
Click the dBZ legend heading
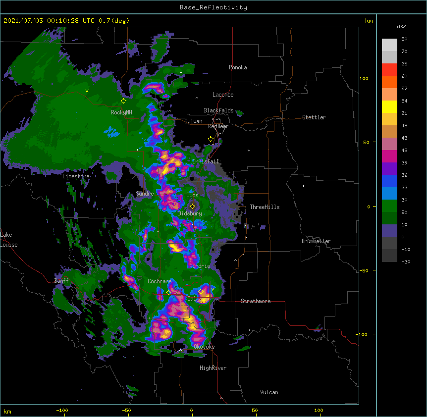(x=401, y=27)
